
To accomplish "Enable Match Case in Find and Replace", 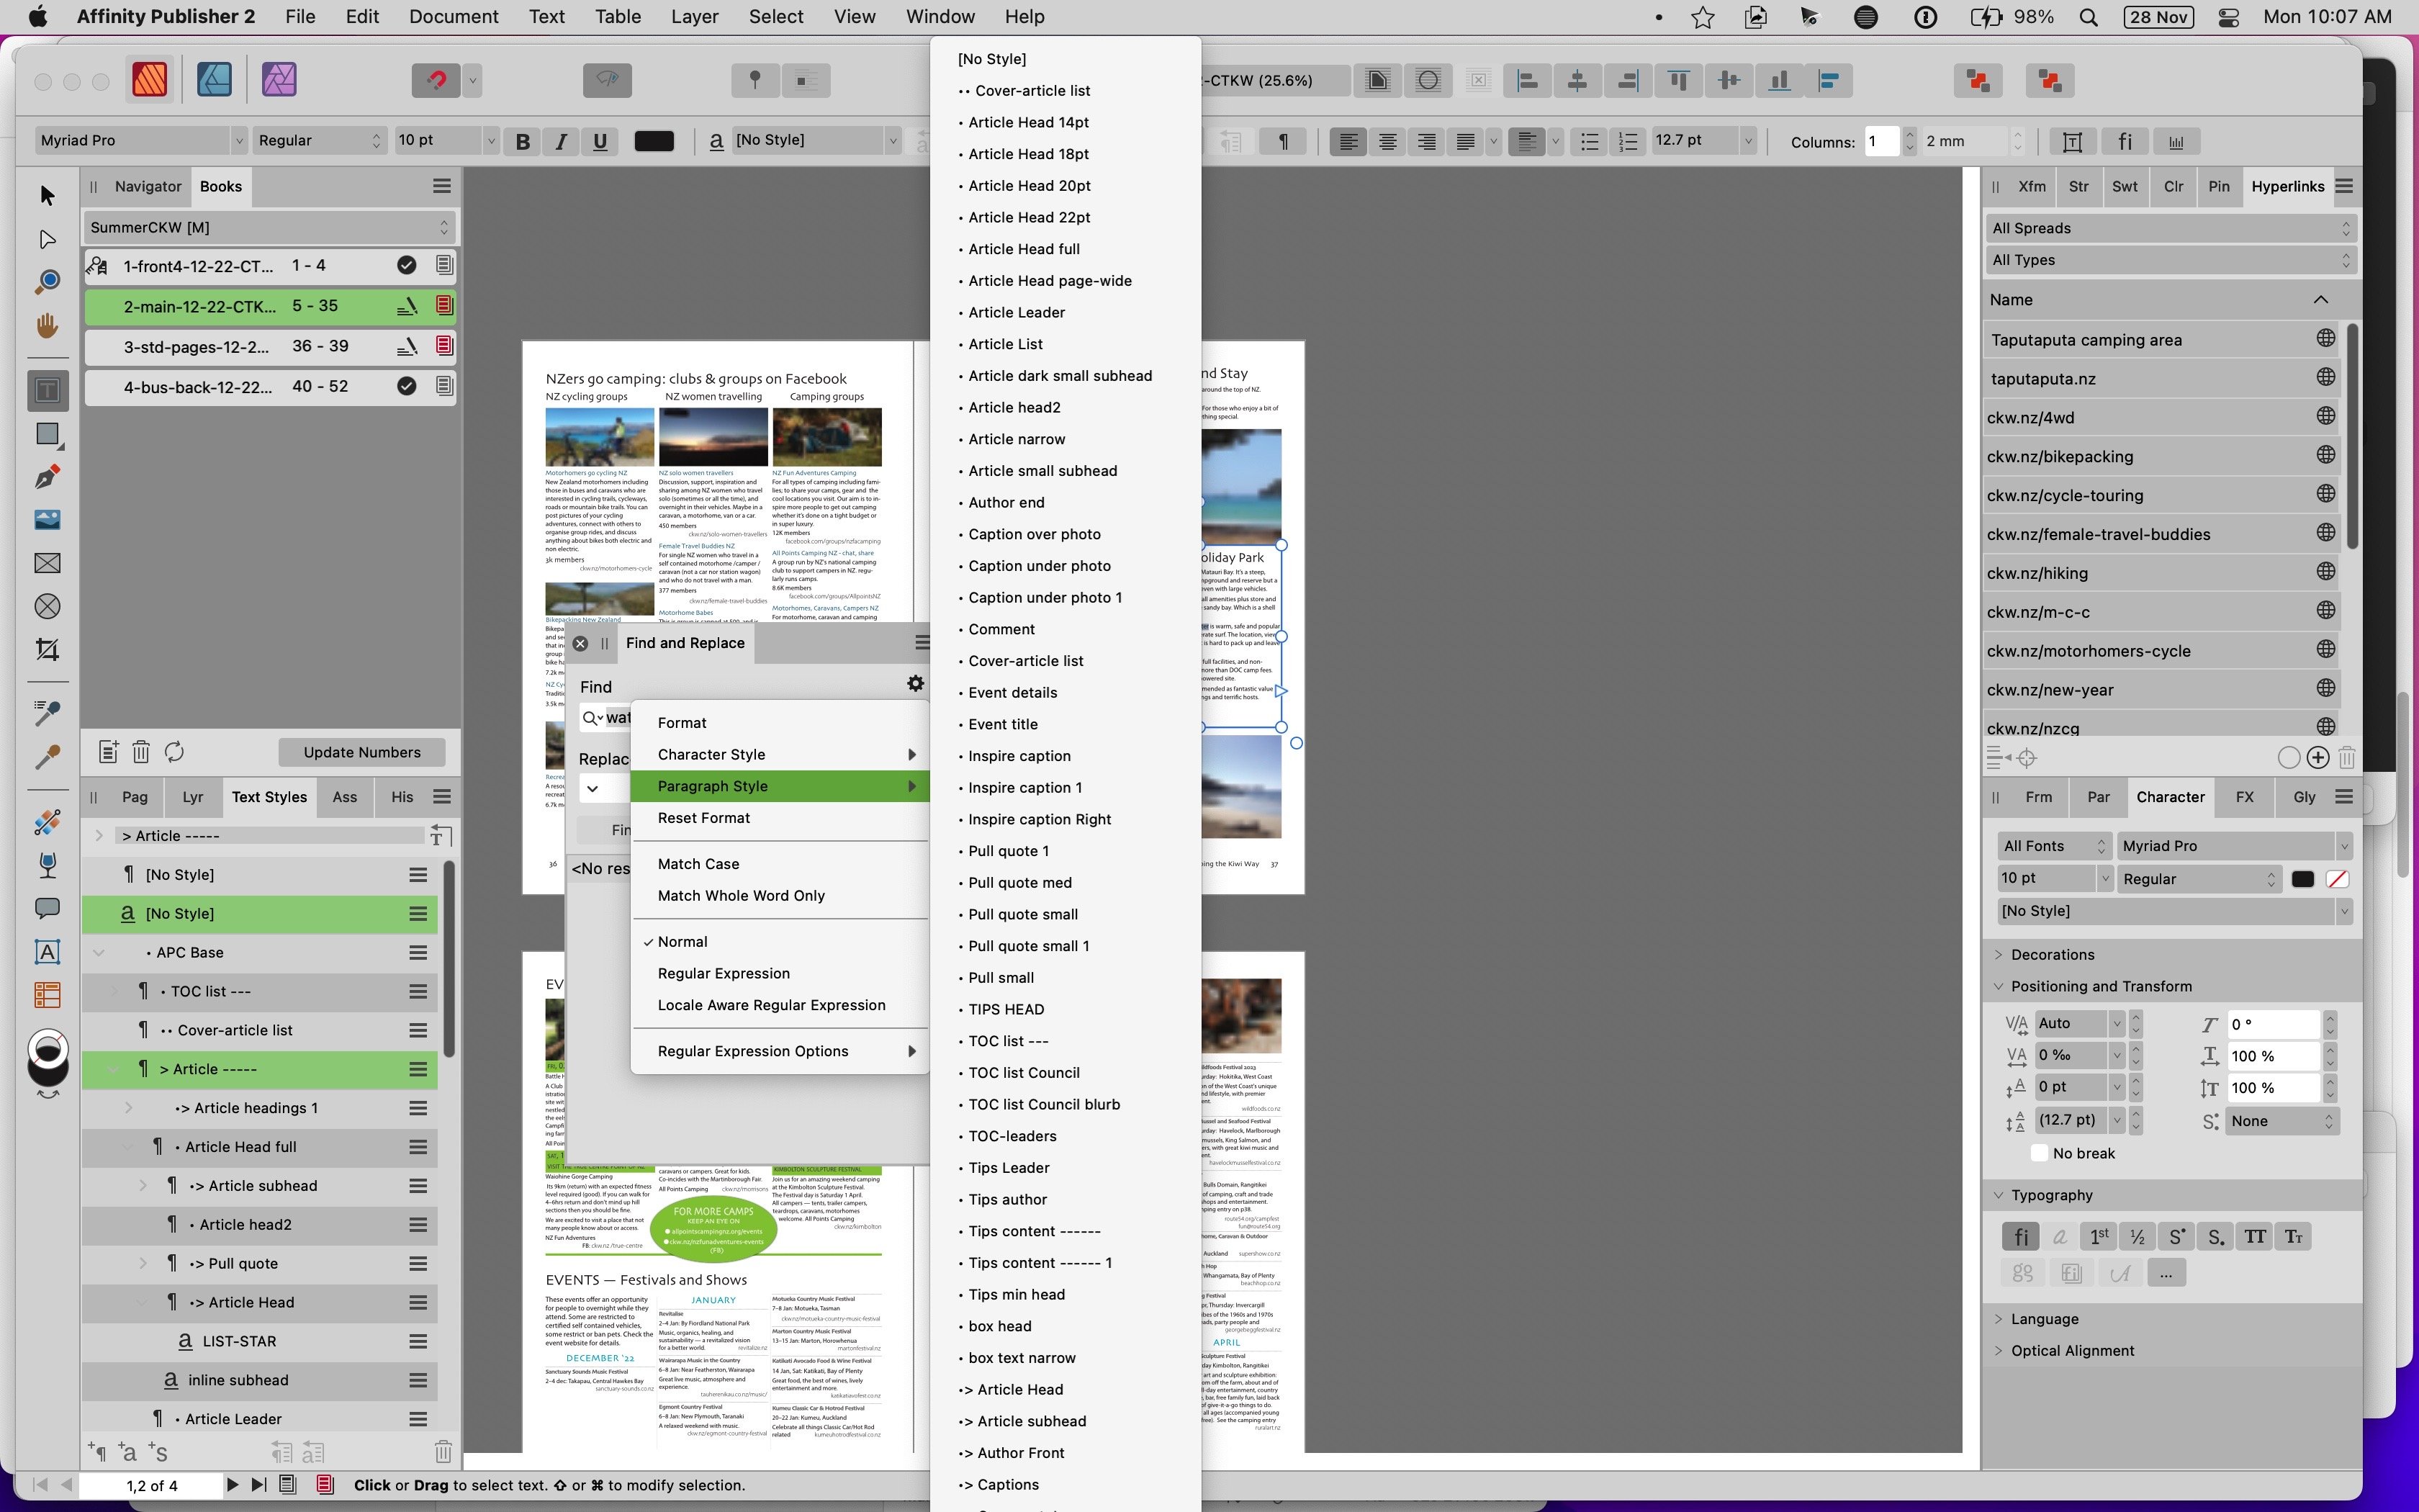I will point(700,863).
